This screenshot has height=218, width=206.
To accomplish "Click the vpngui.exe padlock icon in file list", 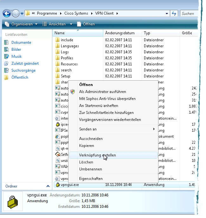I will pos(57,184).
